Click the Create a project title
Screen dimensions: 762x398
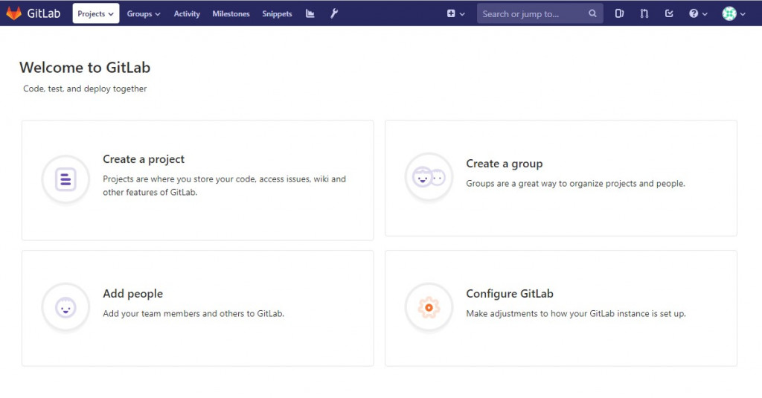[x=144, y=159]
